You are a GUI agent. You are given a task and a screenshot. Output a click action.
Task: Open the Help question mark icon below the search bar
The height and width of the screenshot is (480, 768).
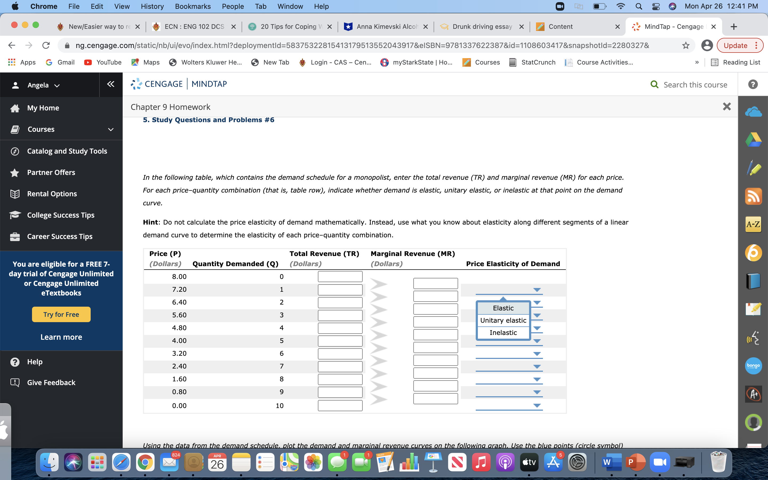753,84
